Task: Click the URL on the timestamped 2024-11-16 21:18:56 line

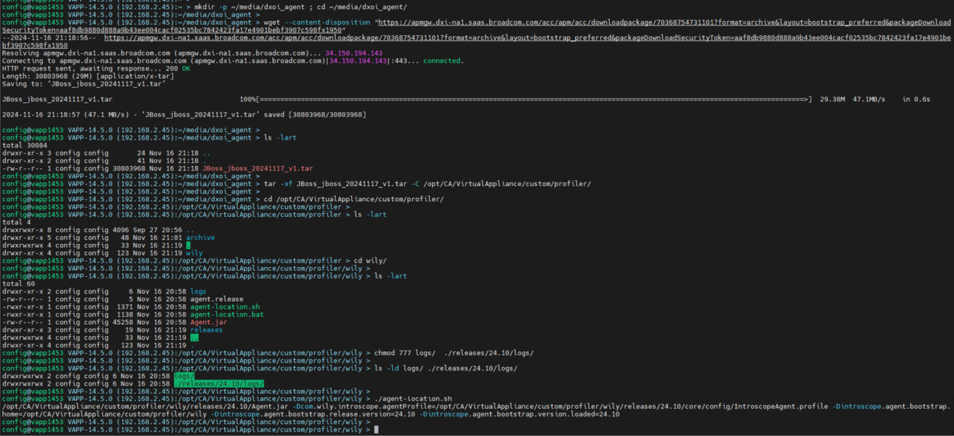Action: point(525,38)
